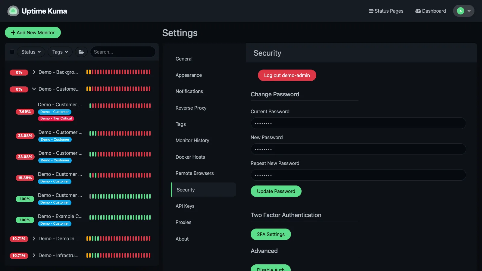Click the Disable Auth button

pos(271,268)
